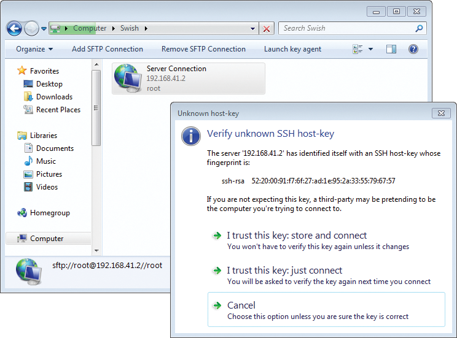Click Remove SFTP Connection
Image resolution: width=457 pixels, height=338 pixels.
click(x=203, y=49)
